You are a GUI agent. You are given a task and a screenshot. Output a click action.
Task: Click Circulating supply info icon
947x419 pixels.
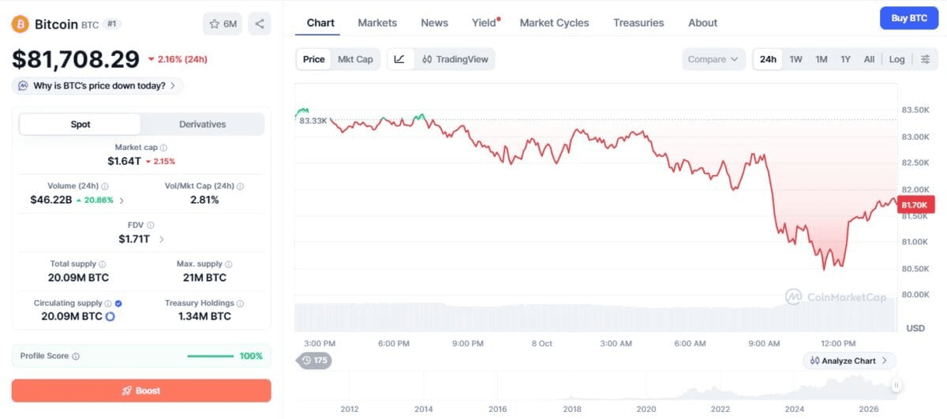tap(108, 303)
